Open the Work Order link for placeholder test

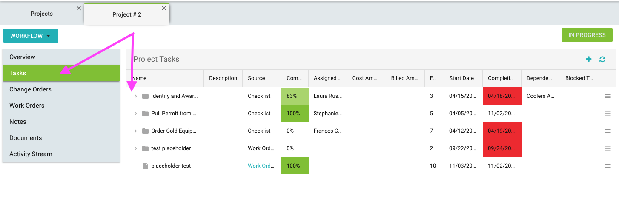pos(261,166)
